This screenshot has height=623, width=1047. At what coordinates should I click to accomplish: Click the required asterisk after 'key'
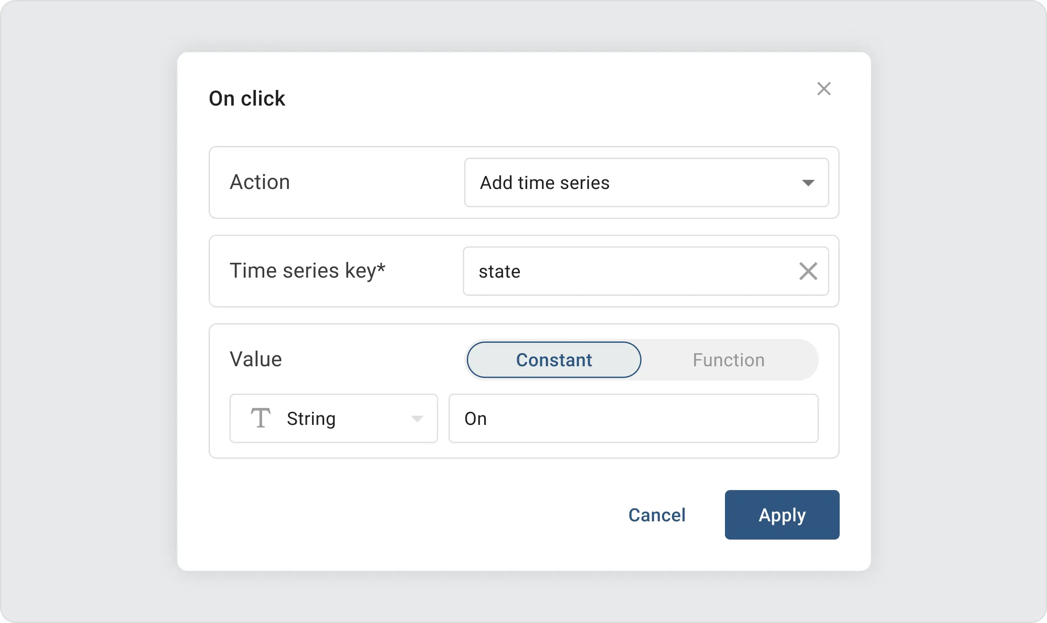[381, 267]
